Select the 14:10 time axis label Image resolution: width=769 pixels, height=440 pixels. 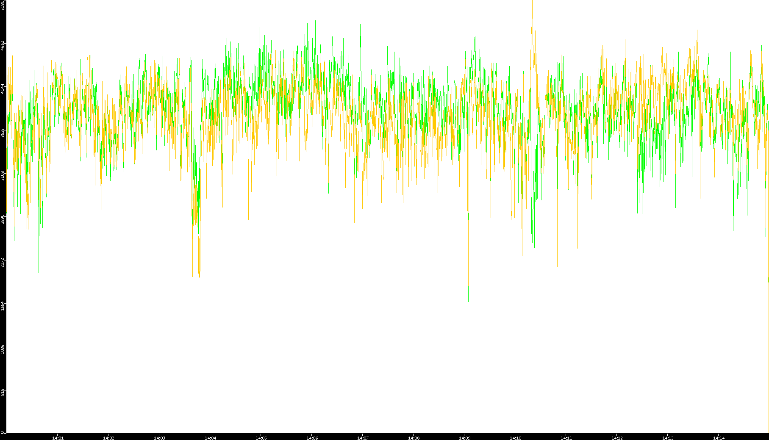click(515, 438)
